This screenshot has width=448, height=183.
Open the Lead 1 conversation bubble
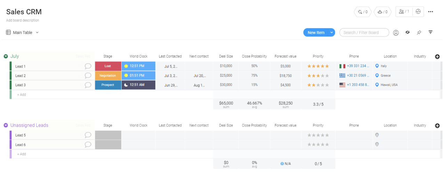coord(88,66)
